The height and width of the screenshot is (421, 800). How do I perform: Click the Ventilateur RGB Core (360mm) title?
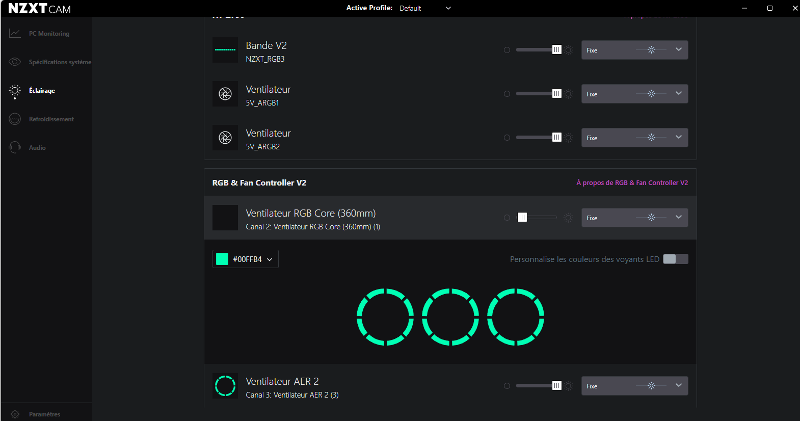(311, 213)
